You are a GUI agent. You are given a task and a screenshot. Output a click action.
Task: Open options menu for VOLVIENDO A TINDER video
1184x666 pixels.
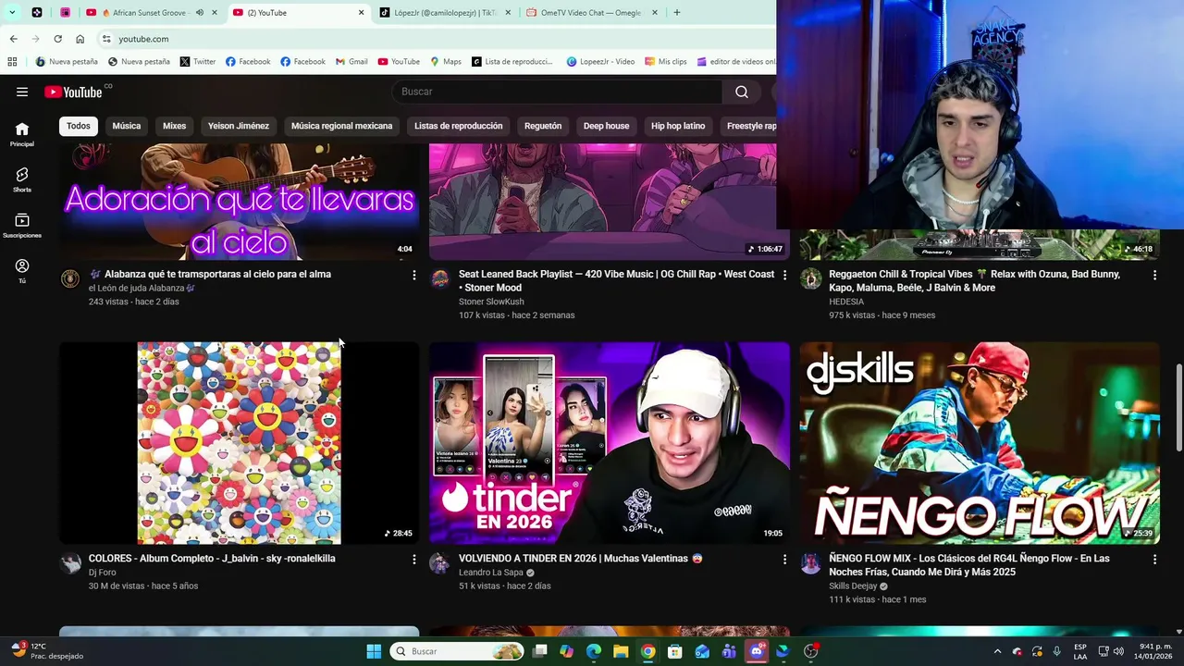(784, 560)
